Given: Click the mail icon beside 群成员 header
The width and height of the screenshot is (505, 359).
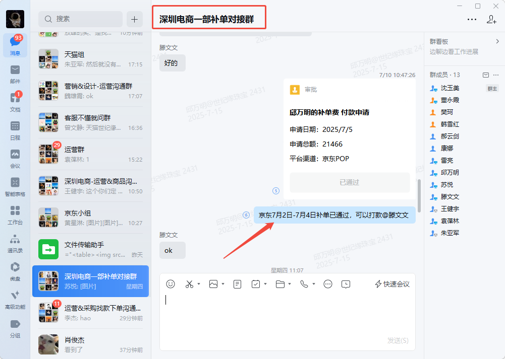Looking at the screenshot, I should coord(486,75).
